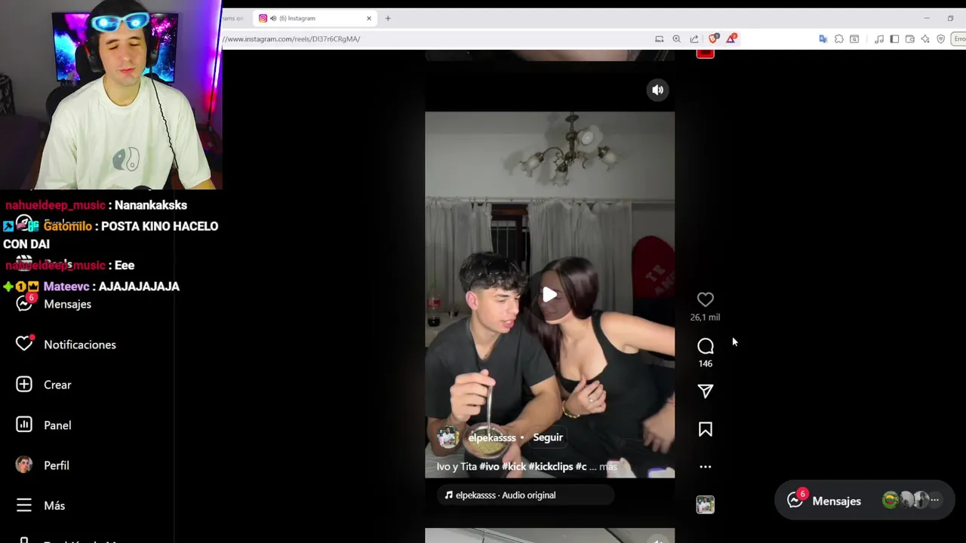Click the Leo AI sparkle icon
This screenshot has height=543, width=966.
tap(925, 39)
